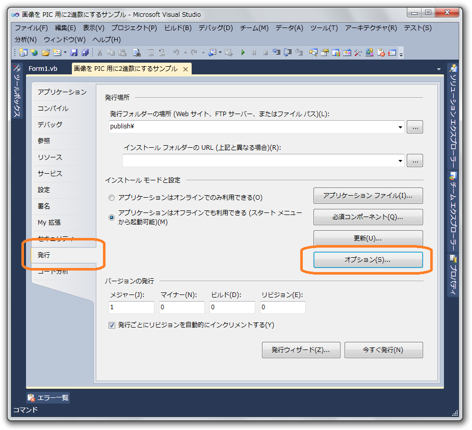This screenshot has height=430, width=472.
Task: Click the Navigate Forward icon
Action: [x=229, y=52]
